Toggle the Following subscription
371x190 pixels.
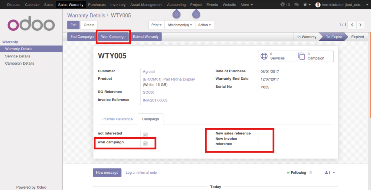(296, 173)
